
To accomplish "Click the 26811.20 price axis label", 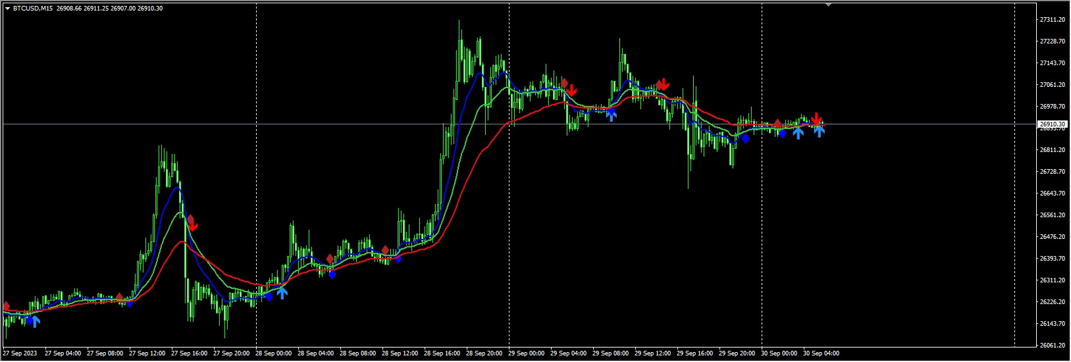I will [1052, 150].
